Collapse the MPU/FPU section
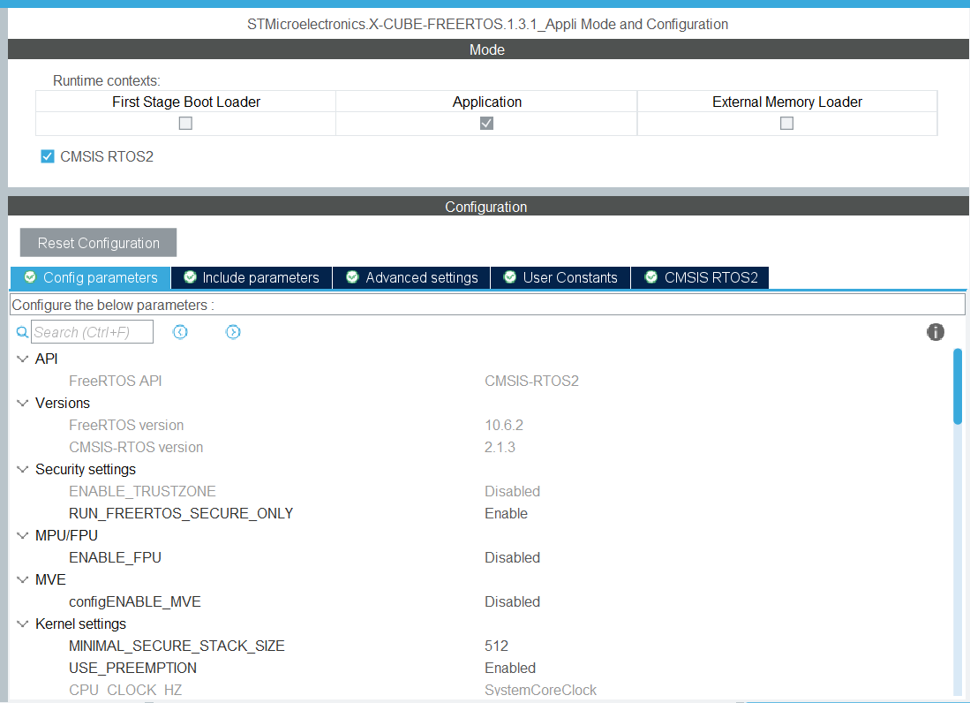 22,535
